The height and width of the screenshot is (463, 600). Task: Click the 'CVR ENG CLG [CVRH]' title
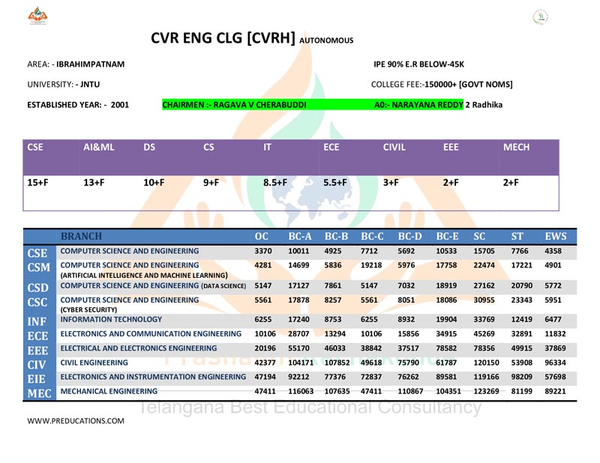click(223, 38)
